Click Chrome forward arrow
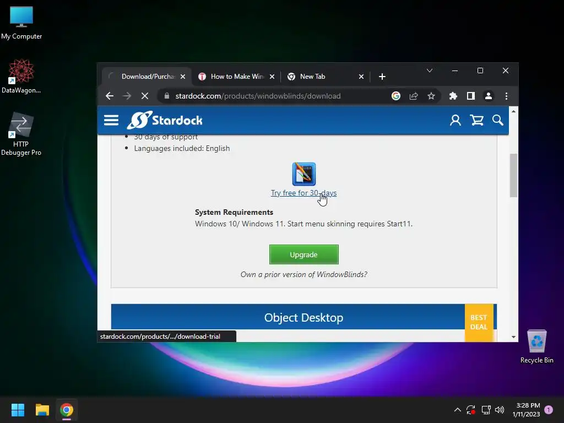Screen dimensions: 564x423 [127, 96]
